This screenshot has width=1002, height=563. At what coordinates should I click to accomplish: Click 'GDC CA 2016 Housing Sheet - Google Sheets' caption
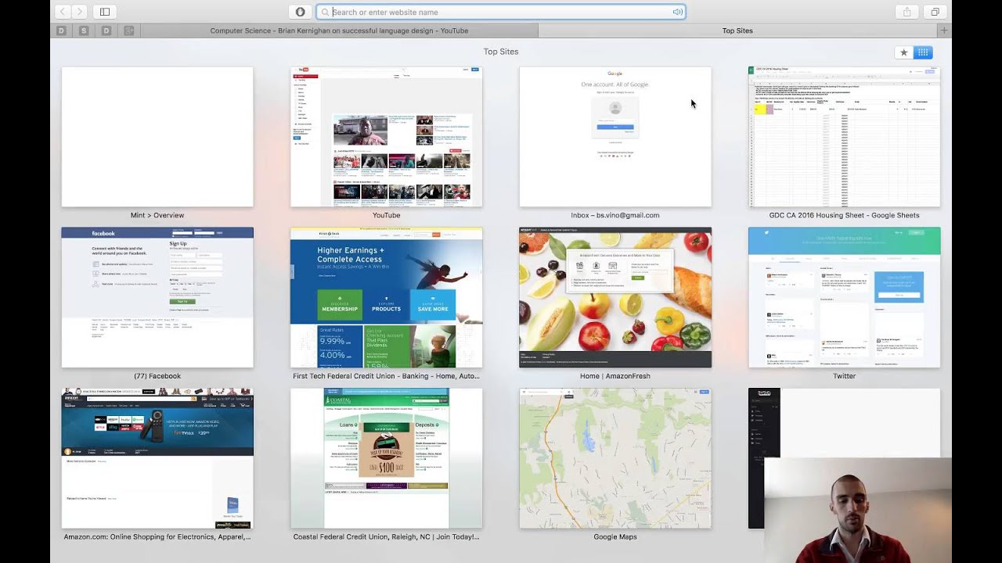[844, 215]
